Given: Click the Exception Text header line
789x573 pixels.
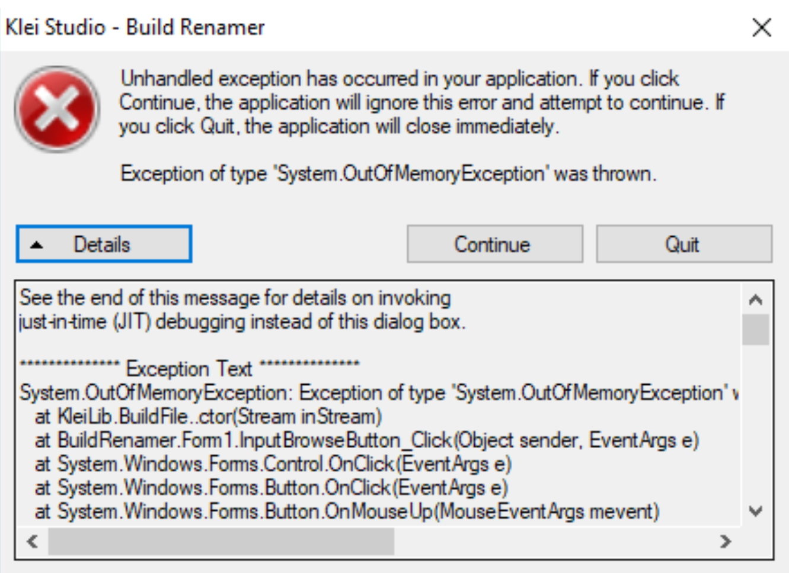Looking at the screenshot, I should click(x=190, y=368).
